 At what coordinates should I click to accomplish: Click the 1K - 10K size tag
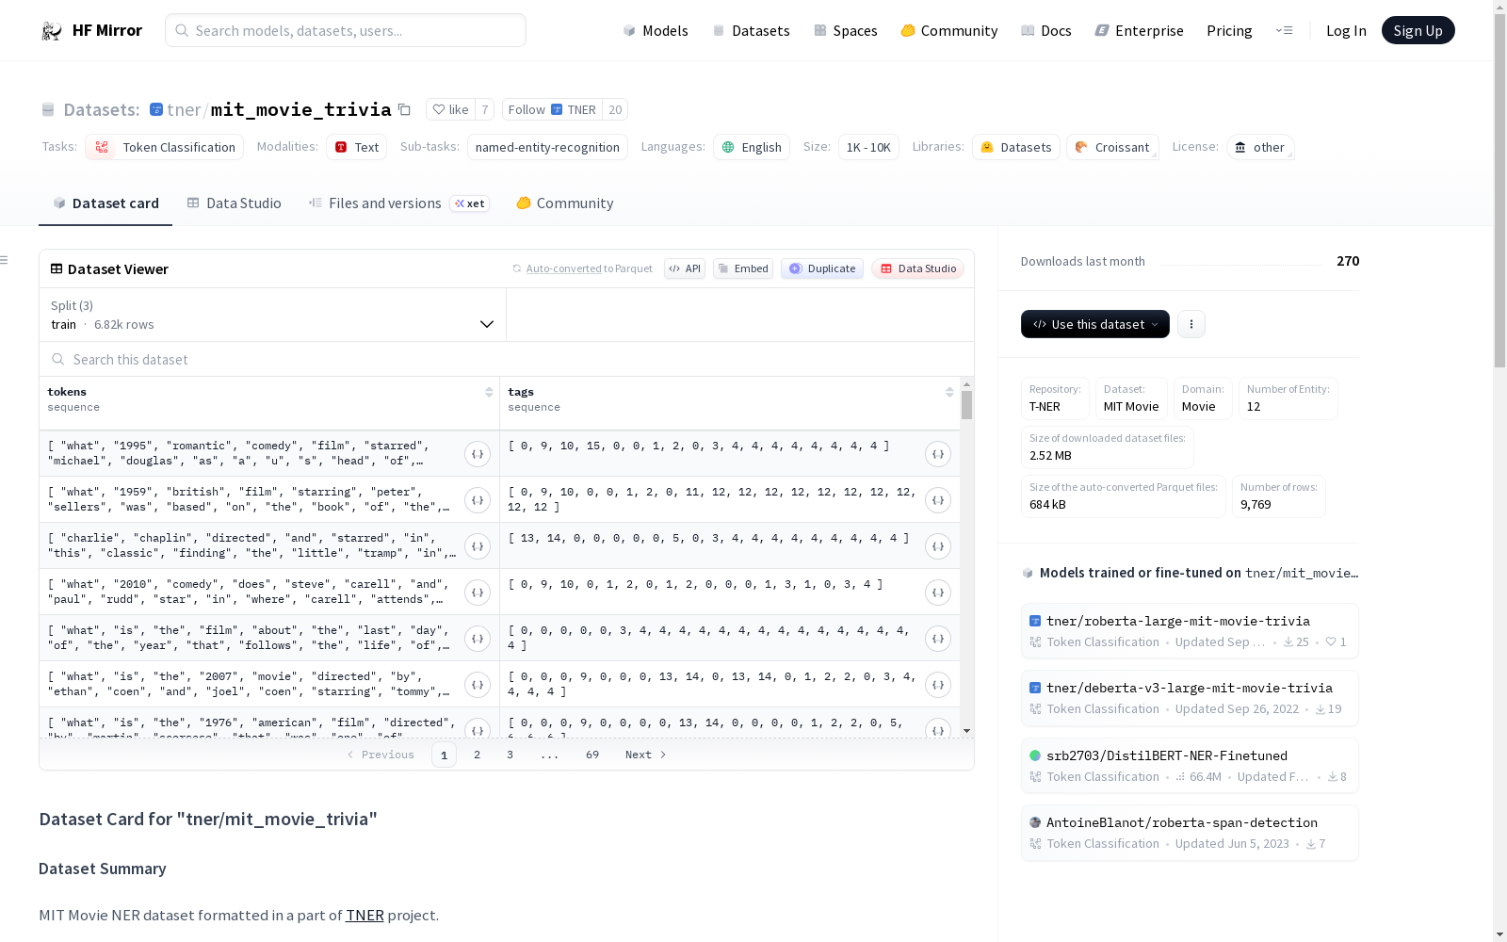(x=868, y=147)
